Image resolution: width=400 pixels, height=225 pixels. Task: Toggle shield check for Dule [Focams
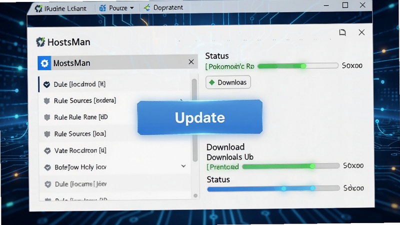coord(47,184)
